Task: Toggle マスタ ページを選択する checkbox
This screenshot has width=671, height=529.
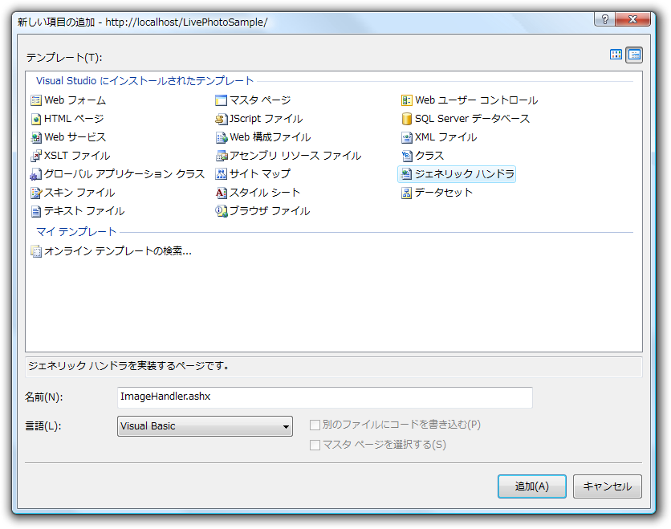Action: [x=315, y=445]
